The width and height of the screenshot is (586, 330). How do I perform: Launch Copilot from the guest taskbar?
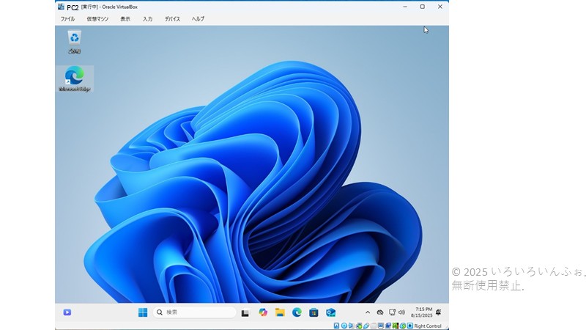(263, 312)
